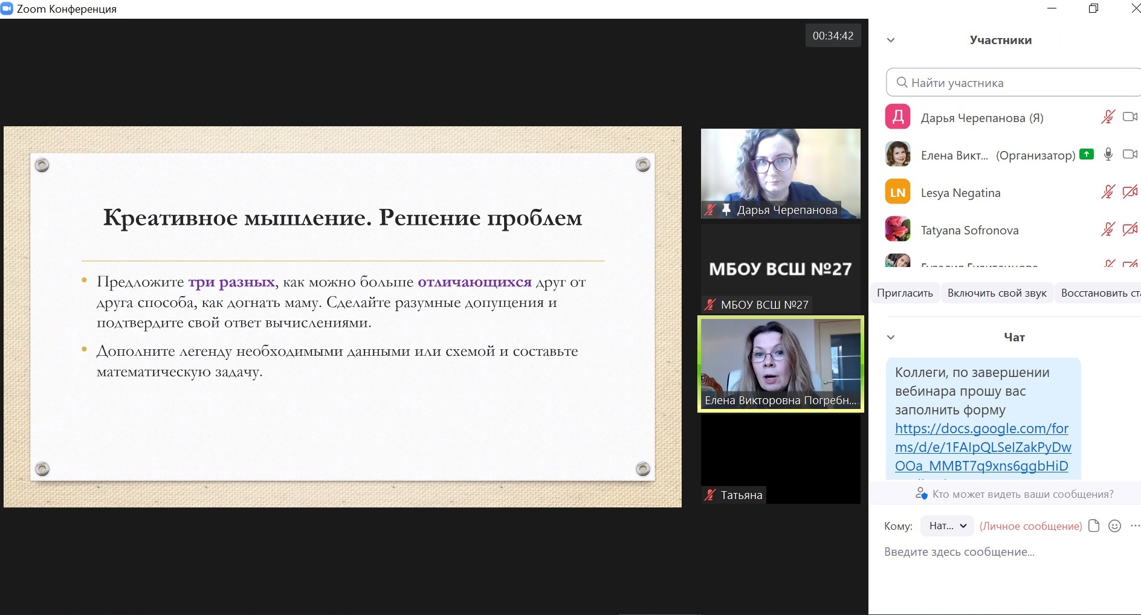Click Елена's green screen sharing indicator icon
The image size is (1141, 615).
coord(1087,154)
